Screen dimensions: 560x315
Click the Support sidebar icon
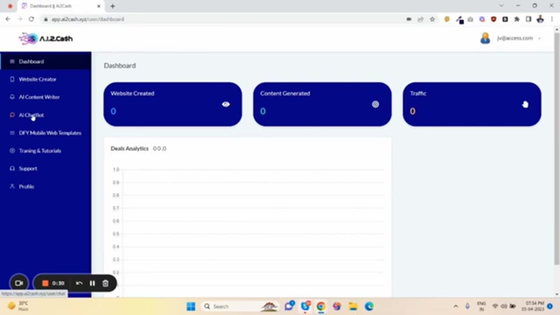[12, 168]
